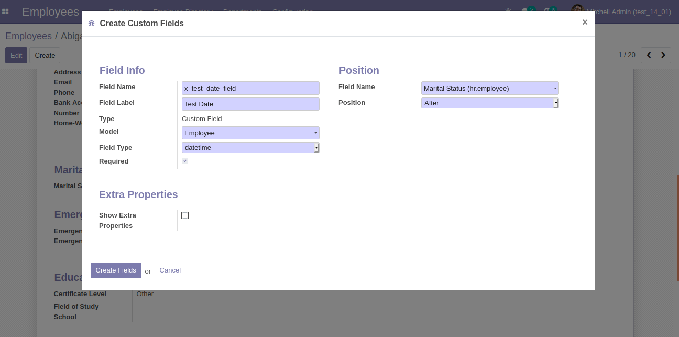
Task: Open the conversations icon with badge 5
Action: pos(528,11)
